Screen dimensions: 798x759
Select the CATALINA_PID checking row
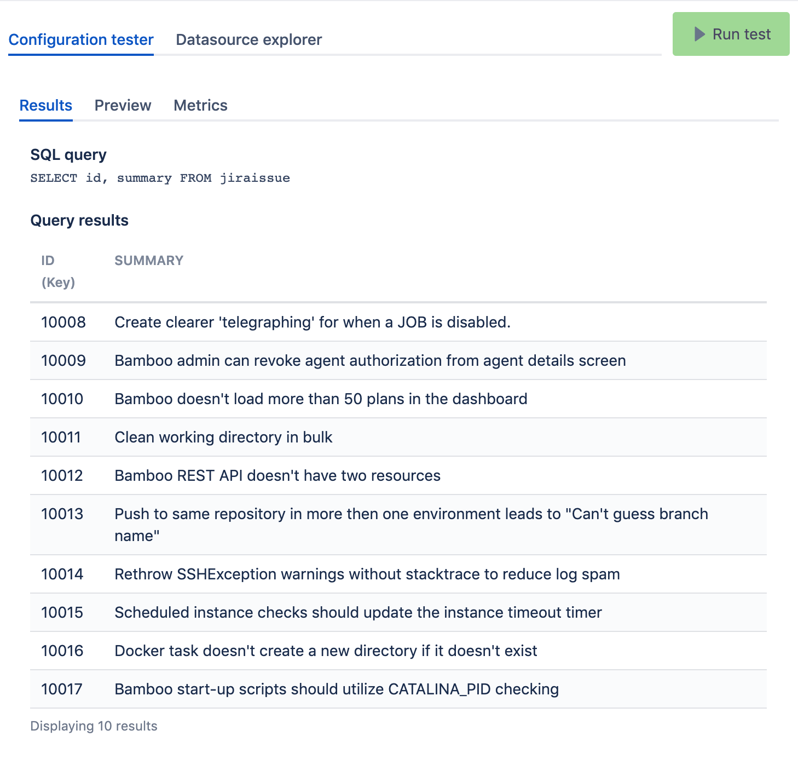point(337,689)
